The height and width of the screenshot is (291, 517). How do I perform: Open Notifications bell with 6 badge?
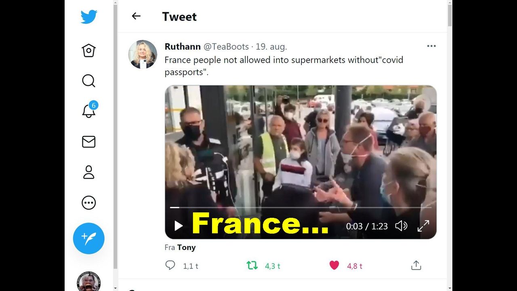coord(89,110)
